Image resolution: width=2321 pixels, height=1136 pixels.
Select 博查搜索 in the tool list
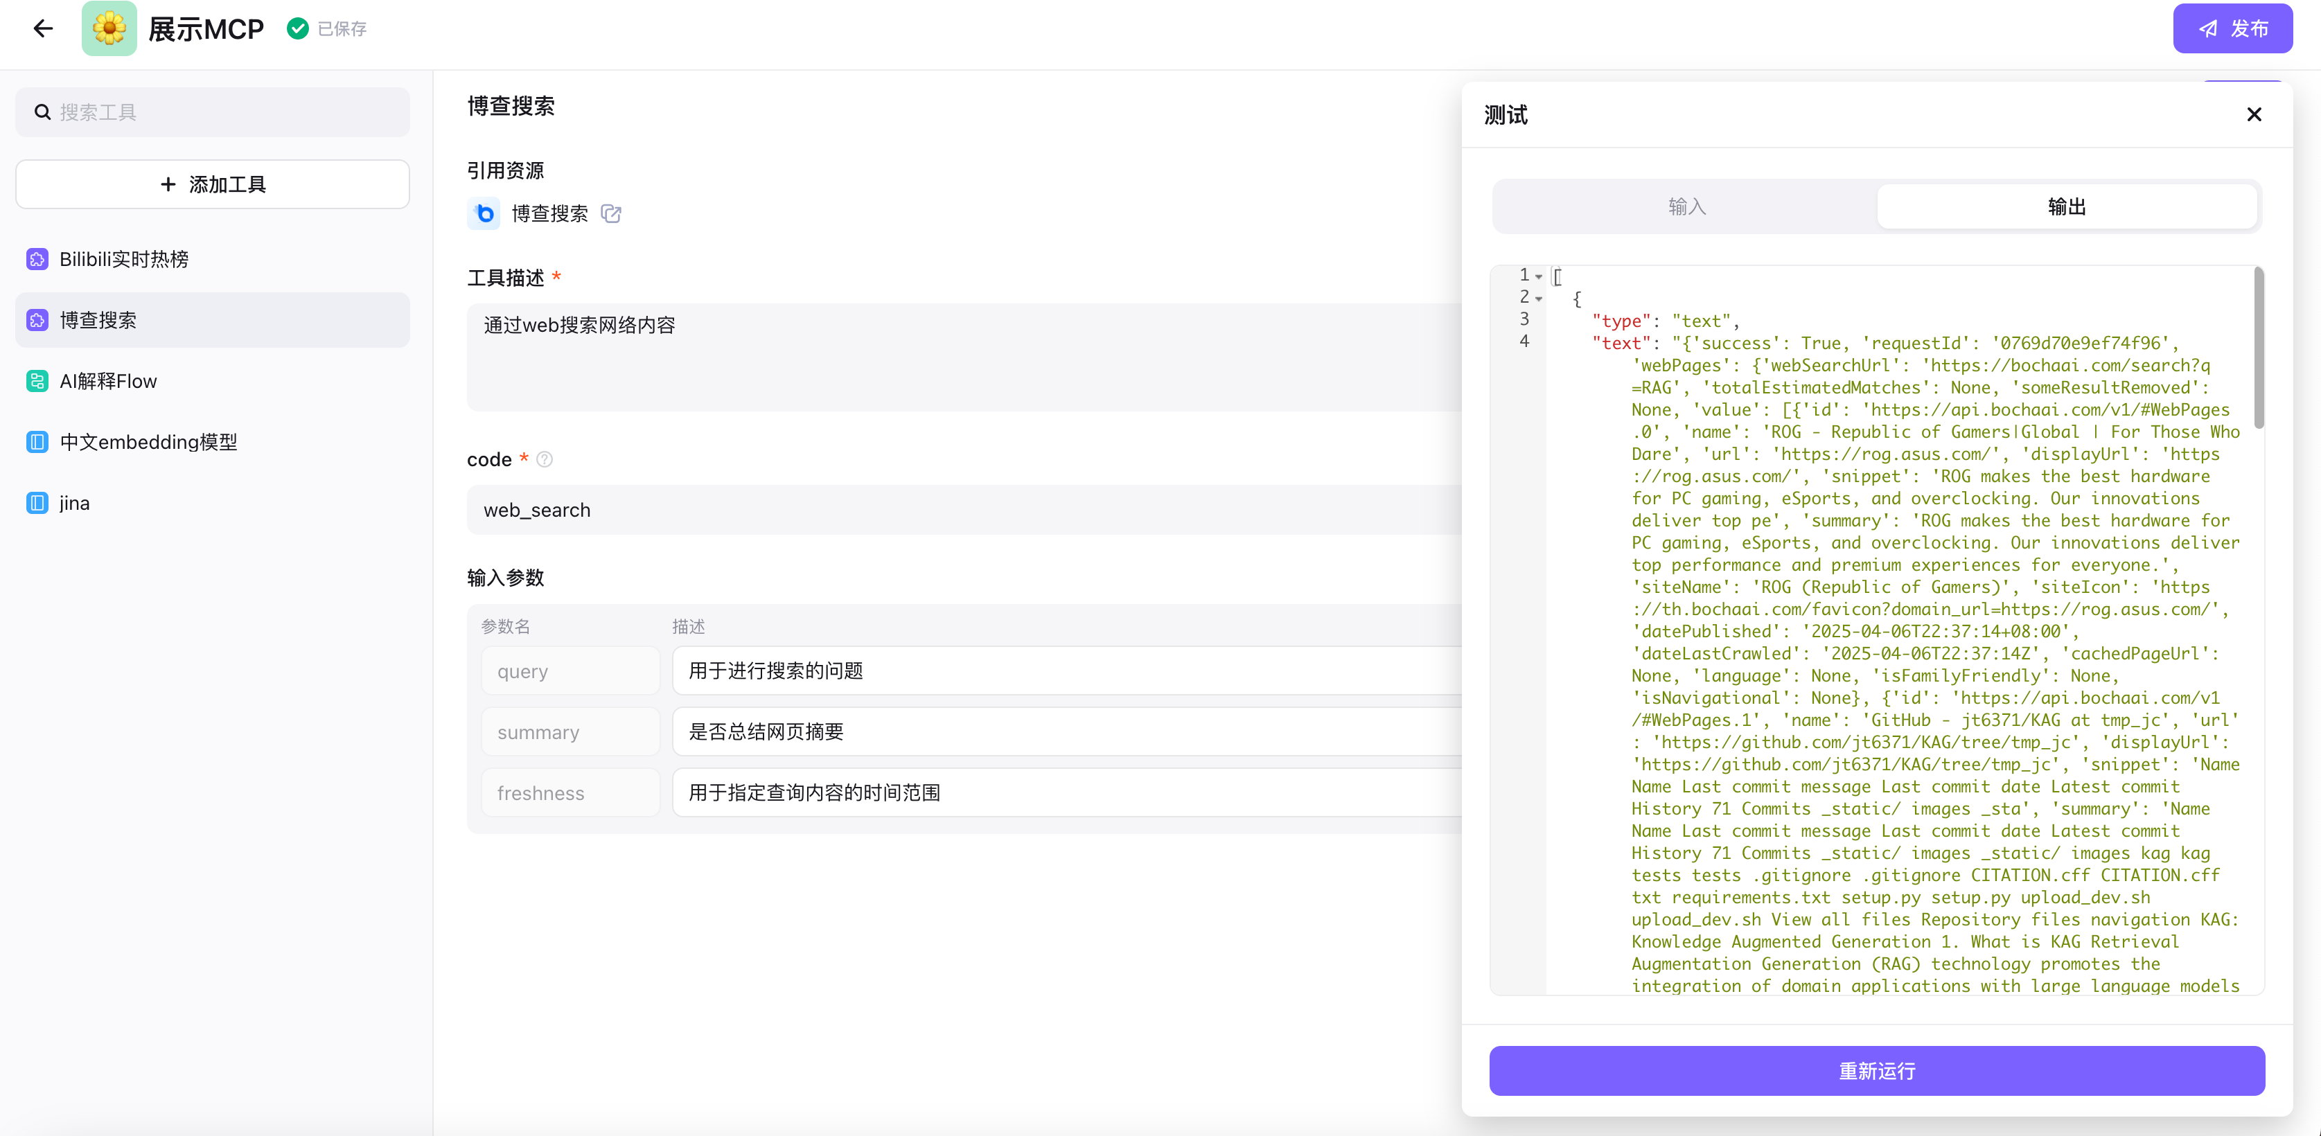coord(213,320)
